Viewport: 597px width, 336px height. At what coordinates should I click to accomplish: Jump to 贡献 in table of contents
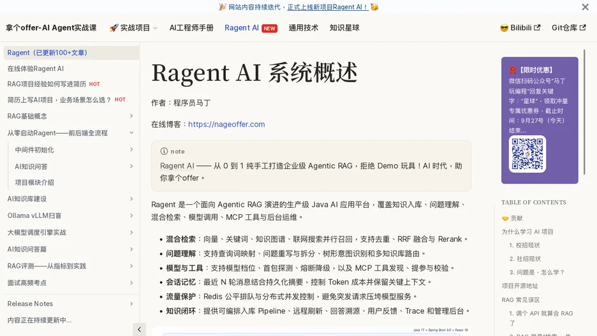pyautogui.click(x=512, y=219)
